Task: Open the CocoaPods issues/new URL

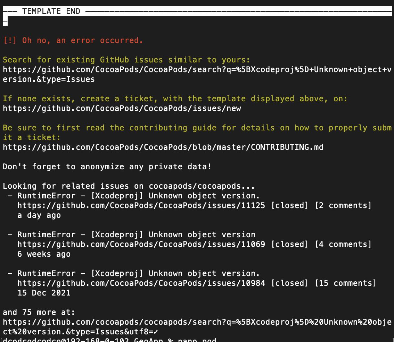Action: pyautogui.click(x=122, y=109)
